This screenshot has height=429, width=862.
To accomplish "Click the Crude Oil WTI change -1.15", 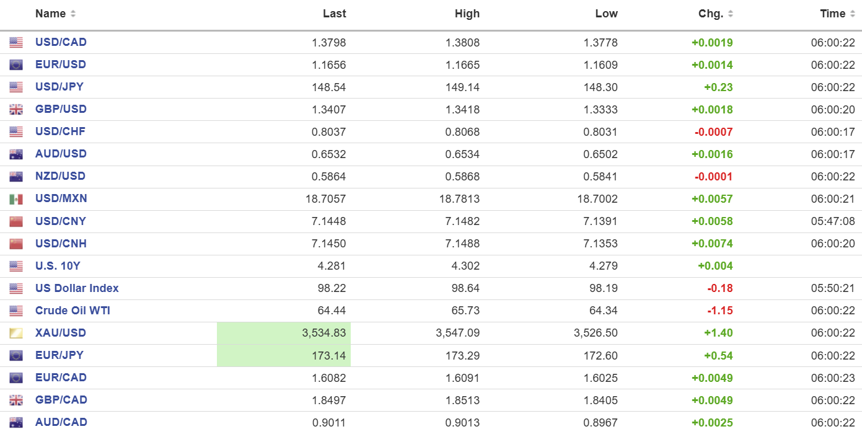I will [x=720, y=311].
